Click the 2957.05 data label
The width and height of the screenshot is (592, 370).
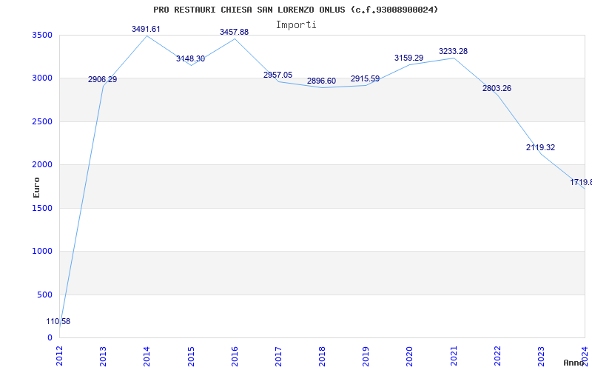pyautogui.click(x=278, y=75)
